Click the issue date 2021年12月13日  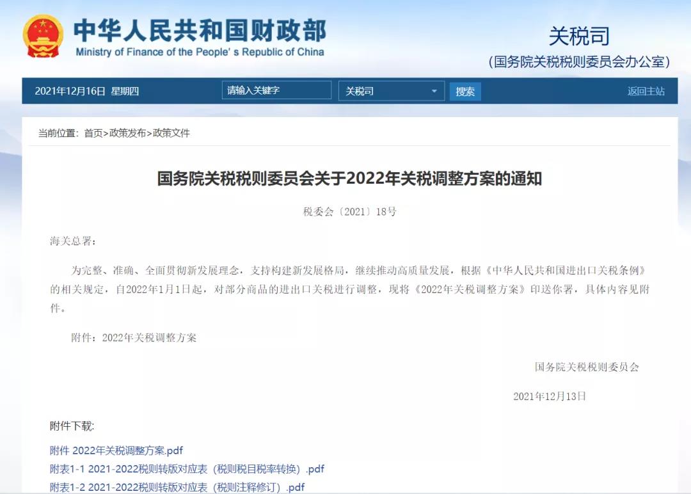tap(550, 396)
